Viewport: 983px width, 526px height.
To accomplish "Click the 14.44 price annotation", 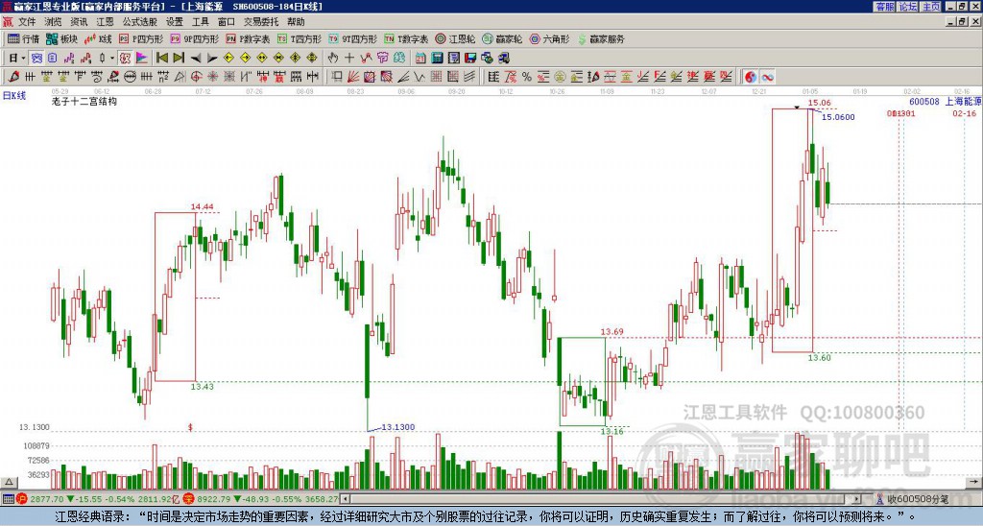I will [x=203, y=207].
